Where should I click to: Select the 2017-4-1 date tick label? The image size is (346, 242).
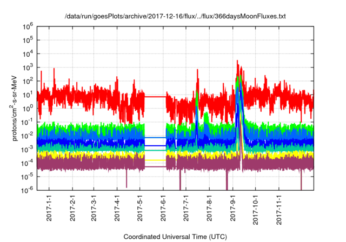pyautogui.click(x=117, y=209)
